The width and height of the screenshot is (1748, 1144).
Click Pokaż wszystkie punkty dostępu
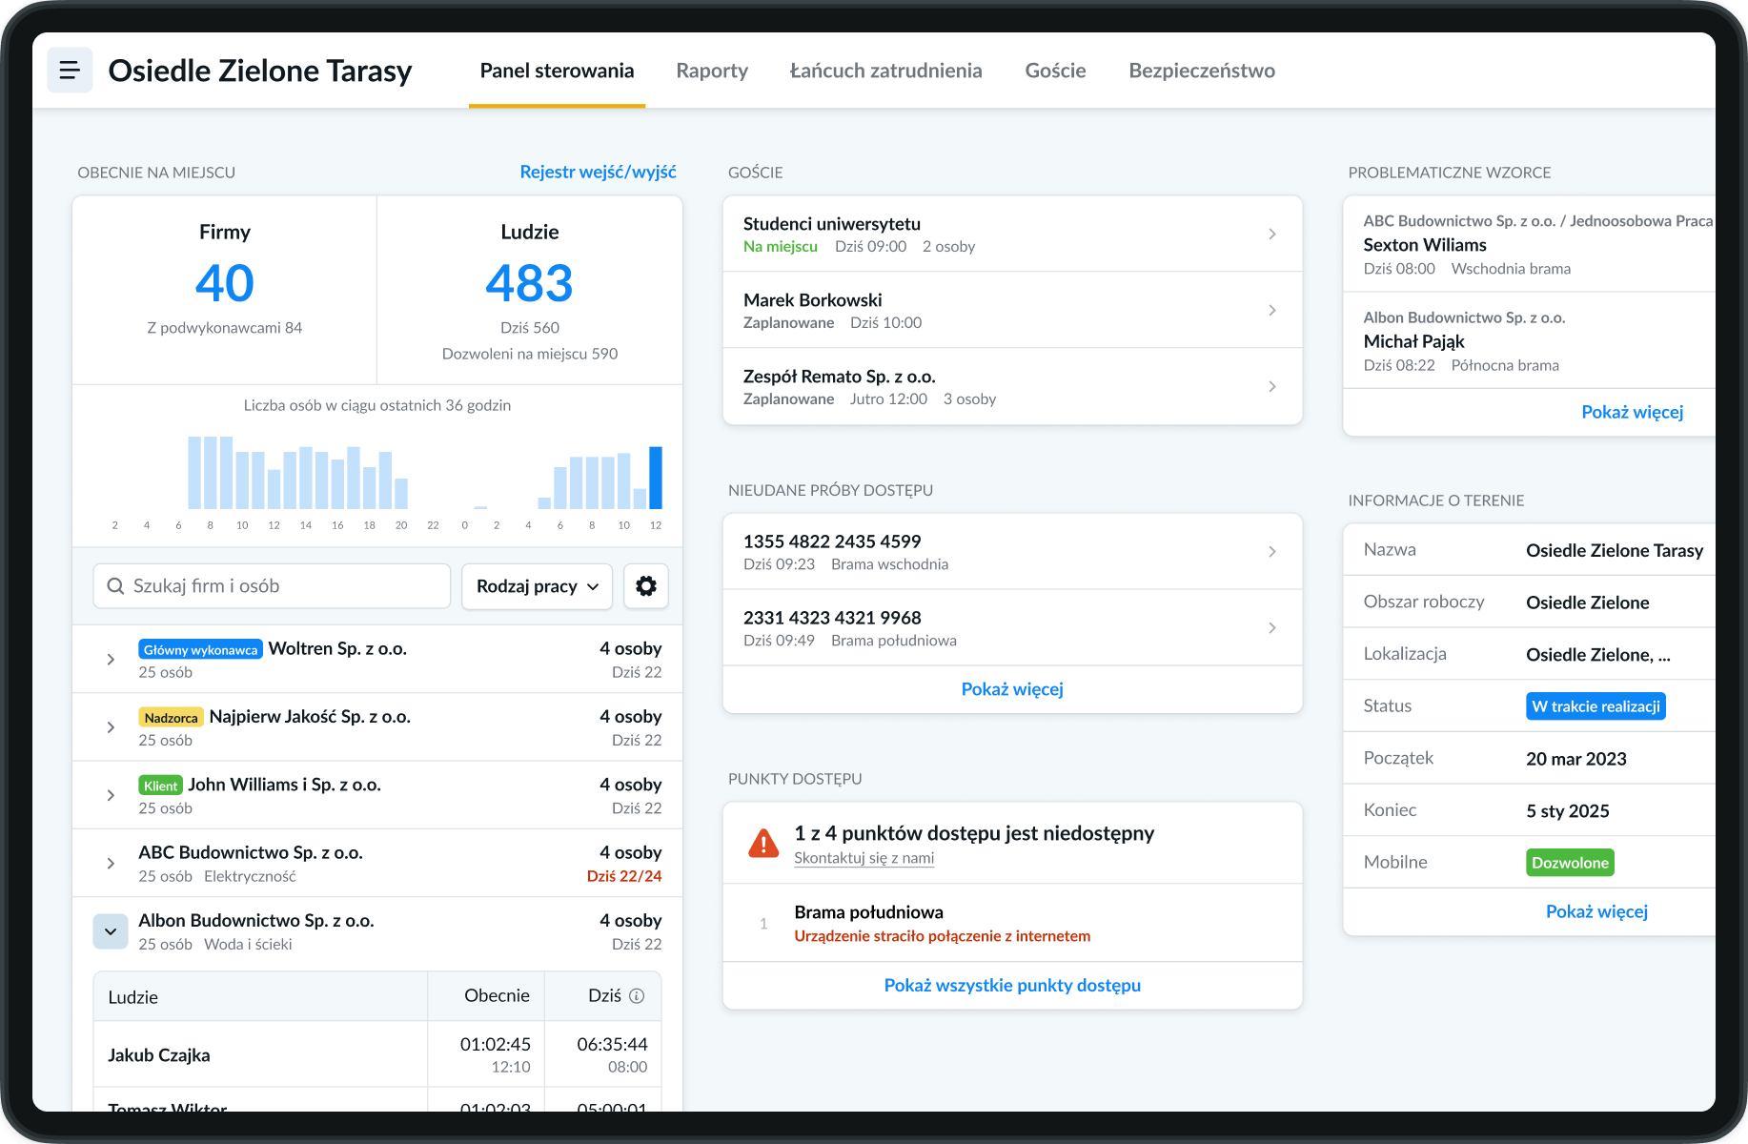point(1012,986)
